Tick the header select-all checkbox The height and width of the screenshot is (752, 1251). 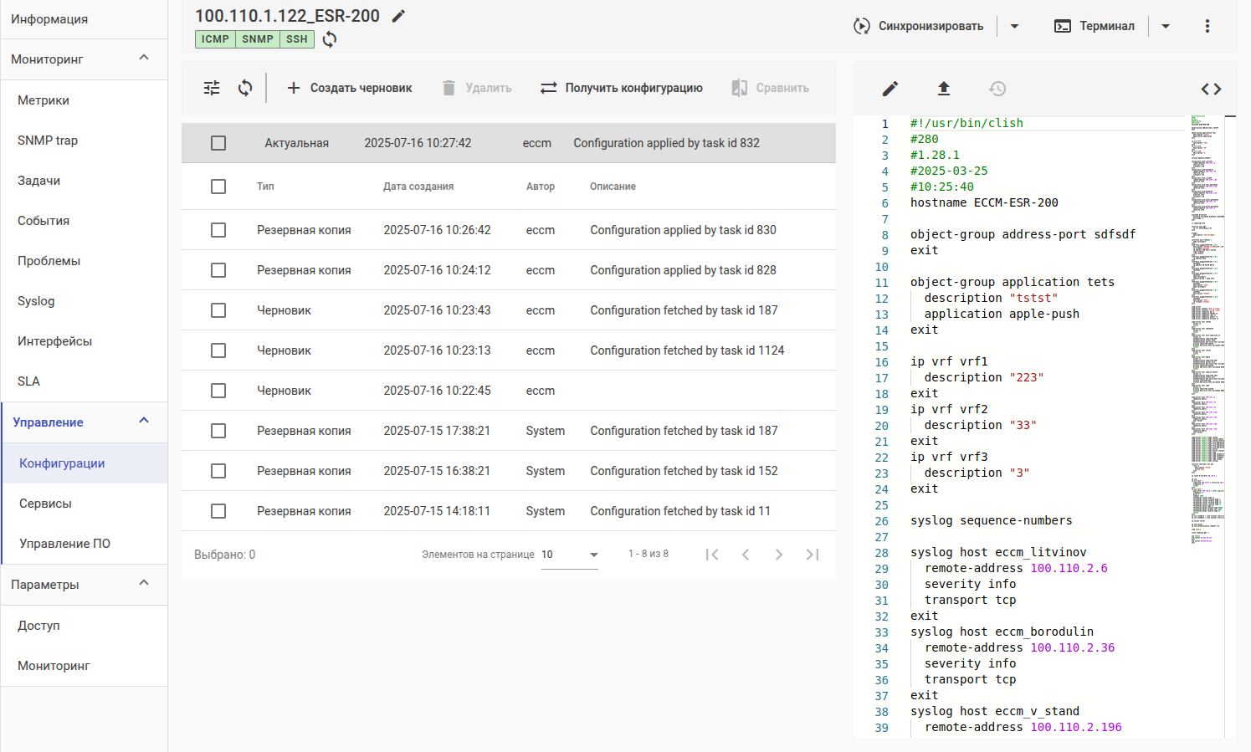point(218,187)
